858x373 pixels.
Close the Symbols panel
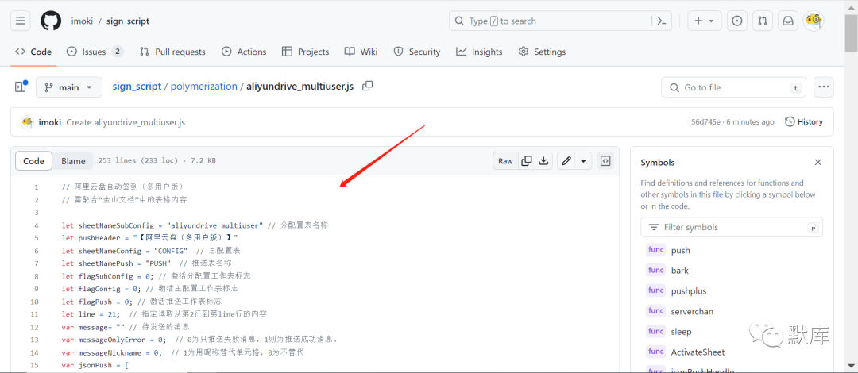(817, 163)
